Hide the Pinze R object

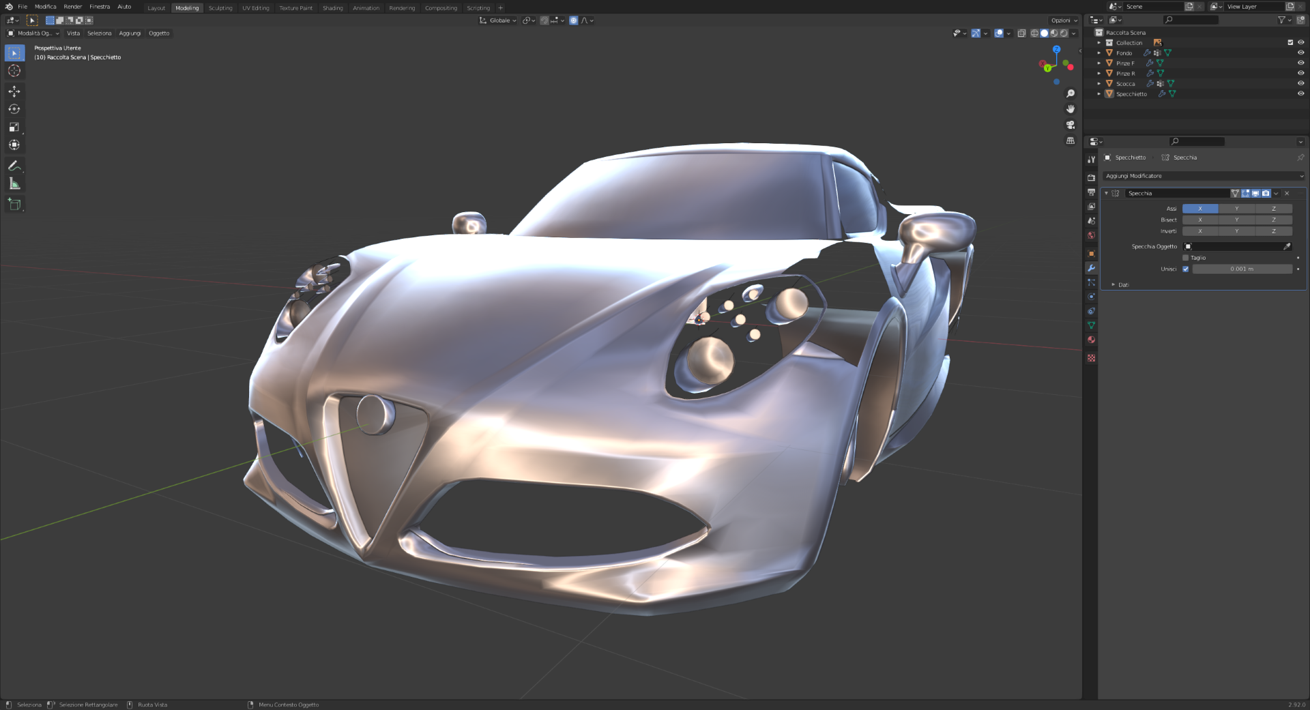(1300, 73)
